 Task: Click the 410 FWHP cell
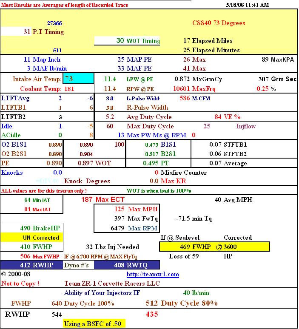[x=31, y=247]
